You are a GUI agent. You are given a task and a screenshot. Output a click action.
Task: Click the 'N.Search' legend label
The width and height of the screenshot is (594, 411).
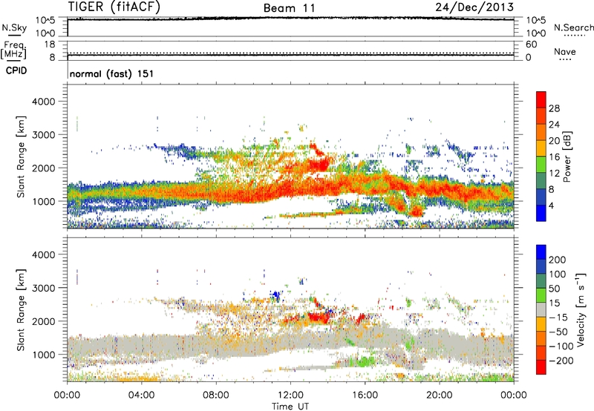574,27
